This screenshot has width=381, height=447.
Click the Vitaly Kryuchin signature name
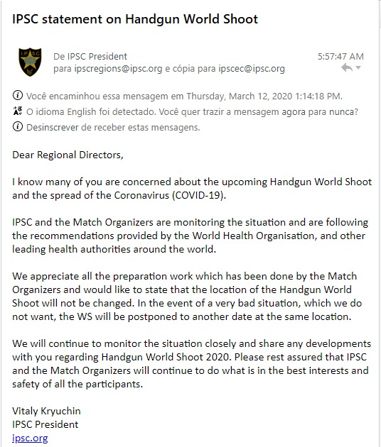[x=46, y=411]
